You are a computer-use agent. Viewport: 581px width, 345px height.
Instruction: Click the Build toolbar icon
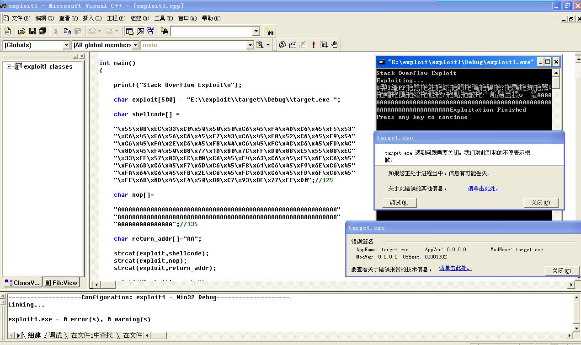tap(293, 45)
